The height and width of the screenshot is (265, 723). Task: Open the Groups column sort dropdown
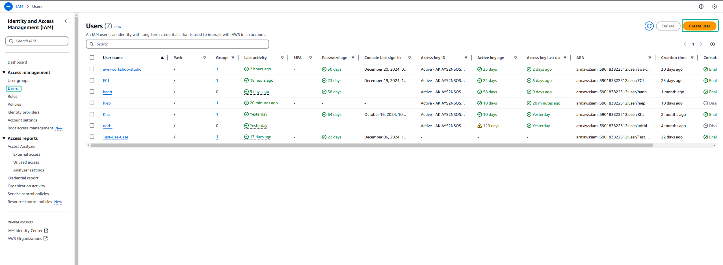click(x=233, y=58)
